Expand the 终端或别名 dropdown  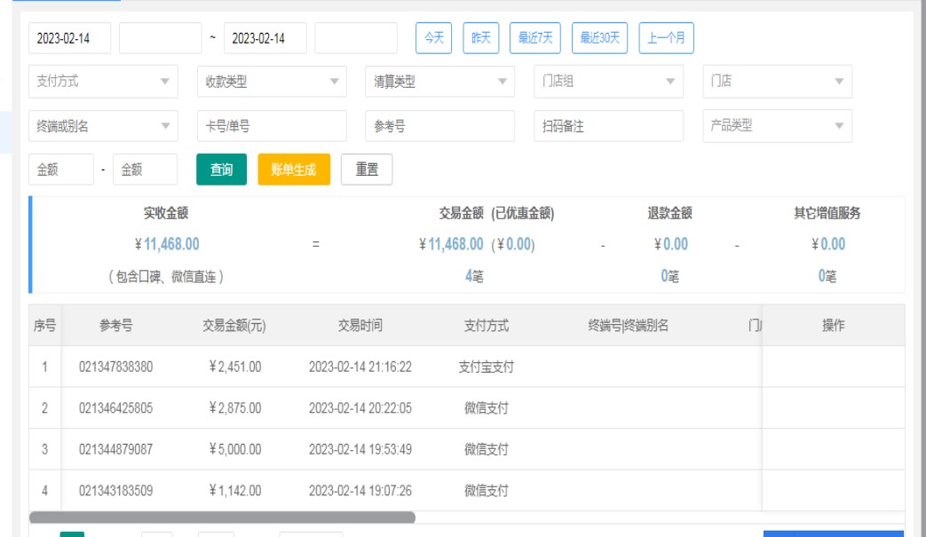point(103,126)
